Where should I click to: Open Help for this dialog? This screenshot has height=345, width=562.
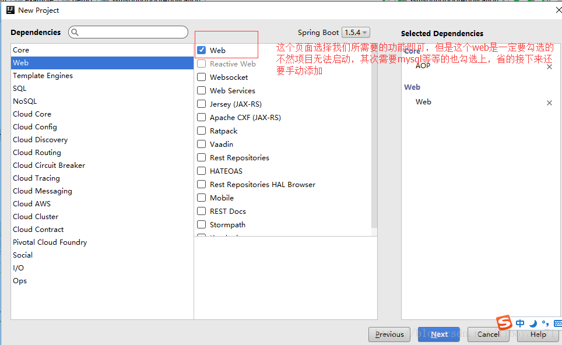coord(538,335)
